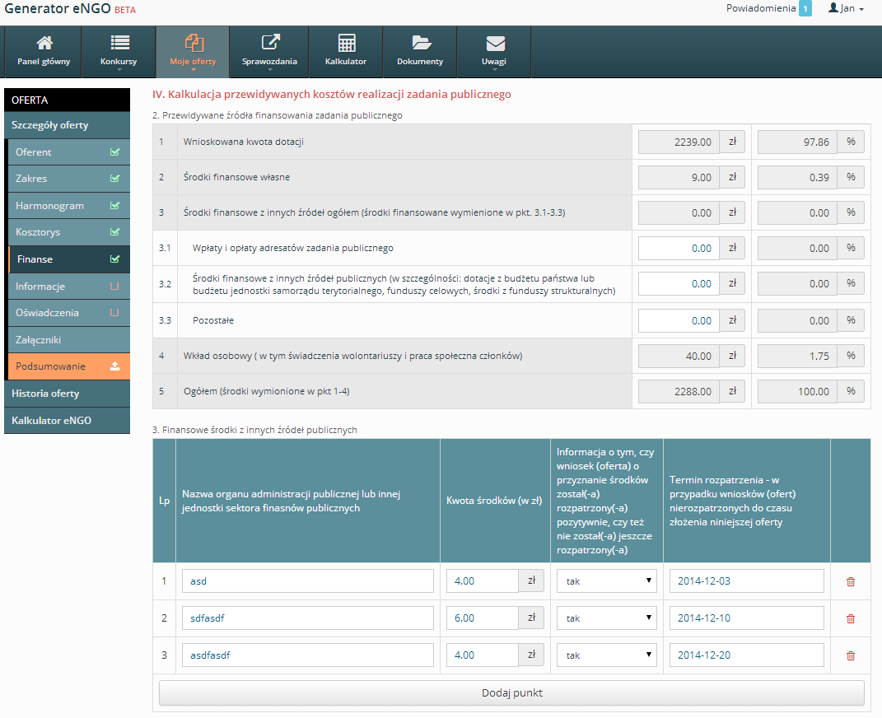
Task: Open Panel główny home icon
Action: 44,43
